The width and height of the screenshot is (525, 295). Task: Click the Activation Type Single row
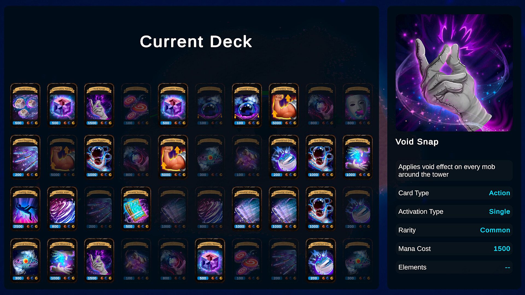pos(454,211)
